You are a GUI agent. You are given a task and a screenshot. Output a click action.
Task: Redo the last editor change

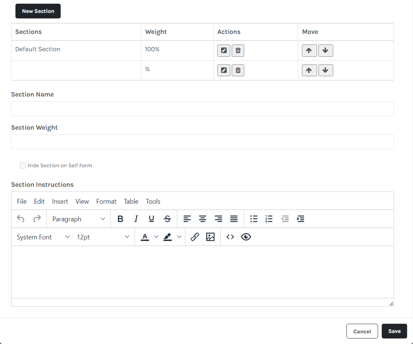(x=37, y=219)
